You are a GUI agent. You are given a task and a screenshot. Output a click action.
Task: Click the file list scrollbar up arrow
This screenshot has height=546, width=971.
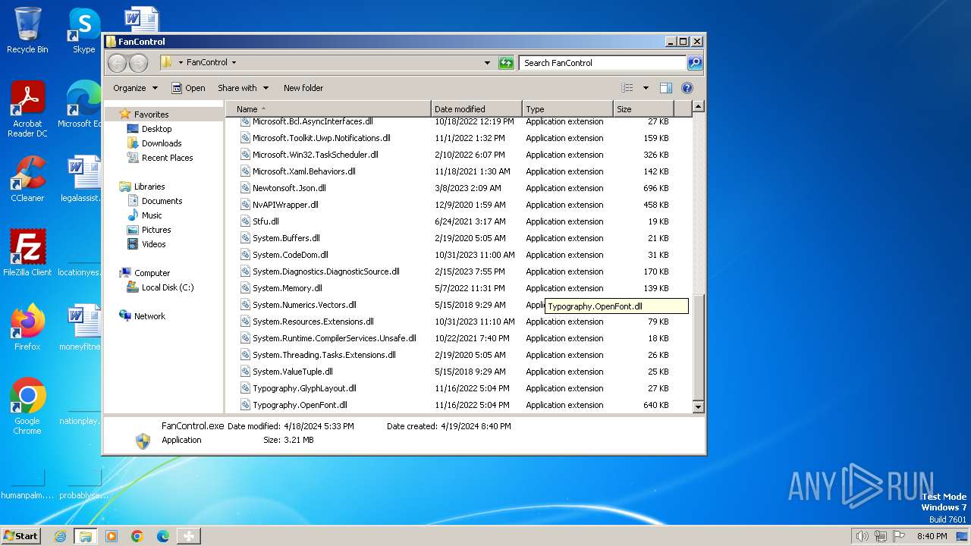699,107
